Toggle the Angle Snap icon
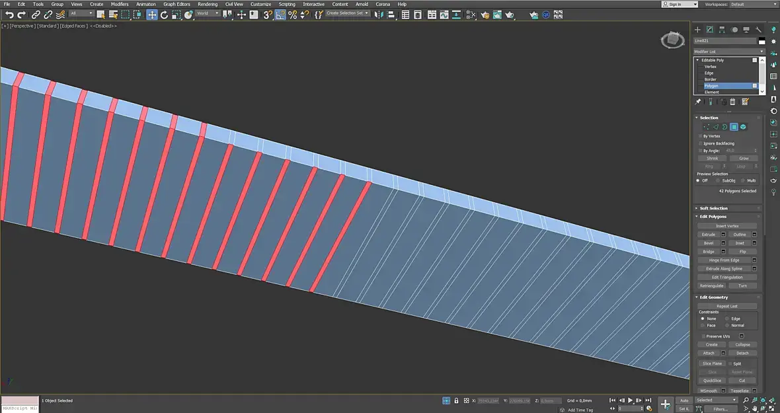 280,15
